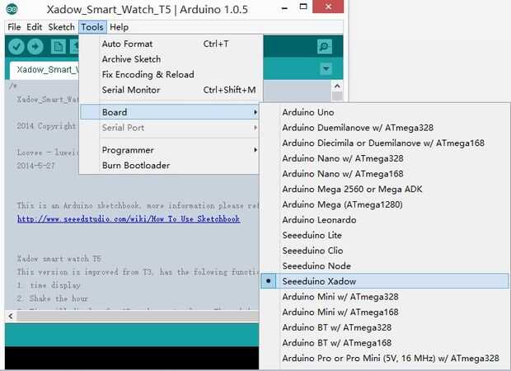Click the Upload arrow toolbar icon

35,47
